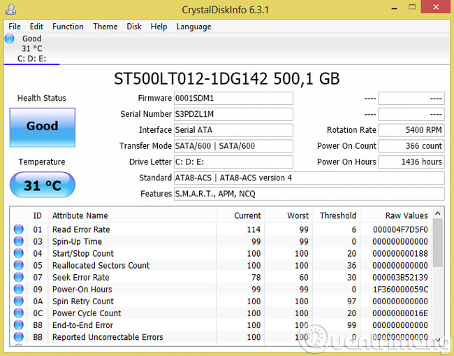This screenshot has width=454, height=356.
Task: Select the Spin Retry Count status orb
Action: point(18,301)
